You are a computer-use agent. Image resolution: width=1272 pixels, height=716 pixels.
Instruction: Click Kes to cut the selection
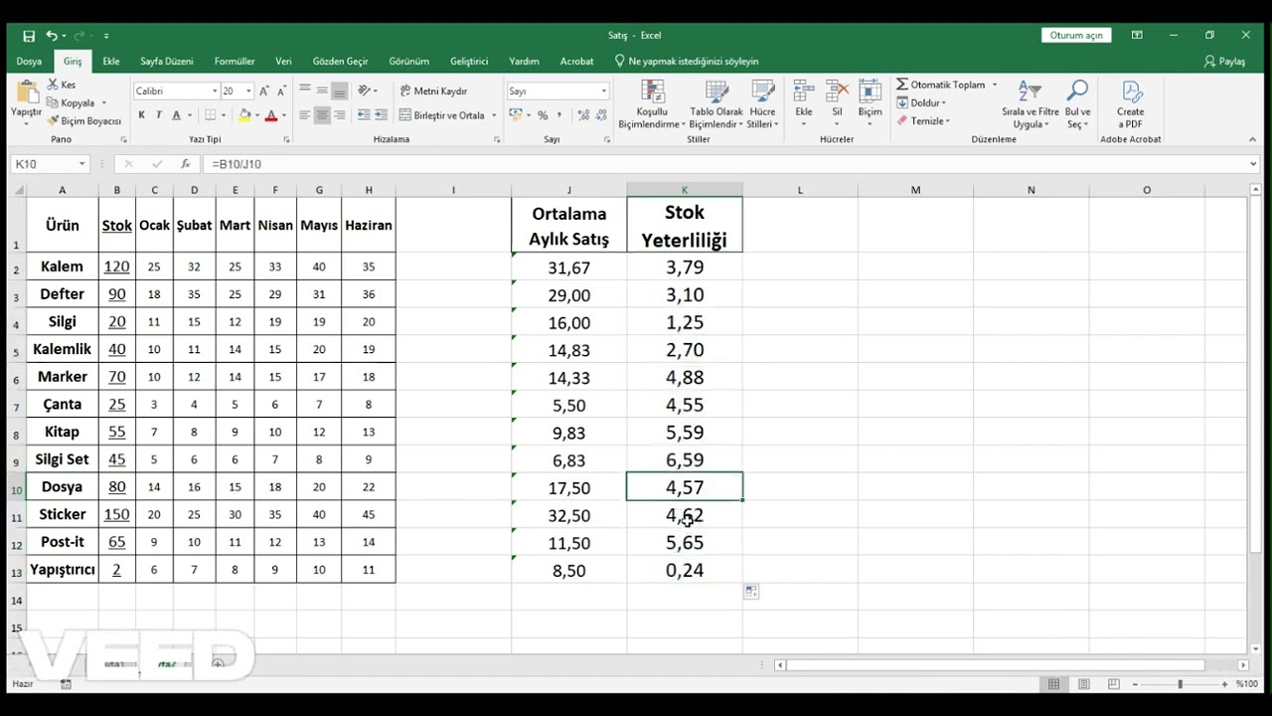point(62,86)
